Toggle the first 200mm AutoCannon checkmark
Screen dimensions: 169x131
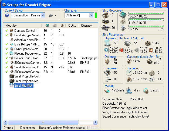click(6, 62)
